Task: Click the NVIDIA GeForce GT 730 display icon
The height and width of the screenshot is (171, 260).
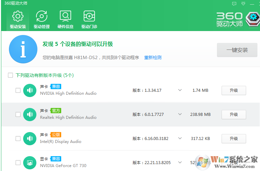Action: [30, 162]
